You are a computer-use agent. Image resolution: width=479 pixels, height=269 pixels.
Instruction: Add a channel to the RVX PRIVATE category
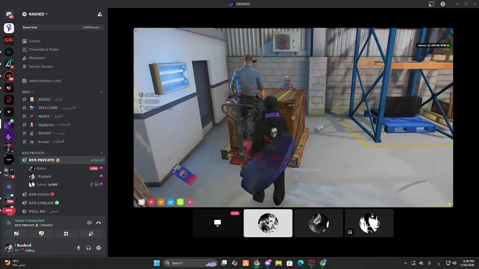pos(101,153)
